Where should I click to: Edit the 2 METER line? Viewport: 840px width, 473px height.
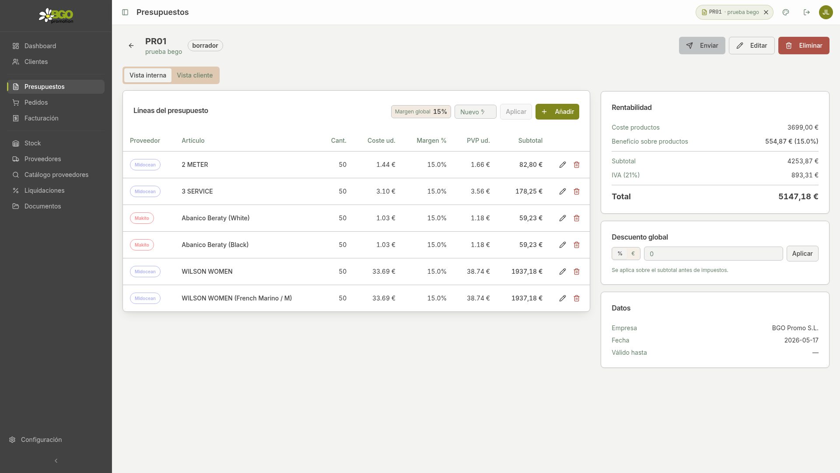pos(563,165)
